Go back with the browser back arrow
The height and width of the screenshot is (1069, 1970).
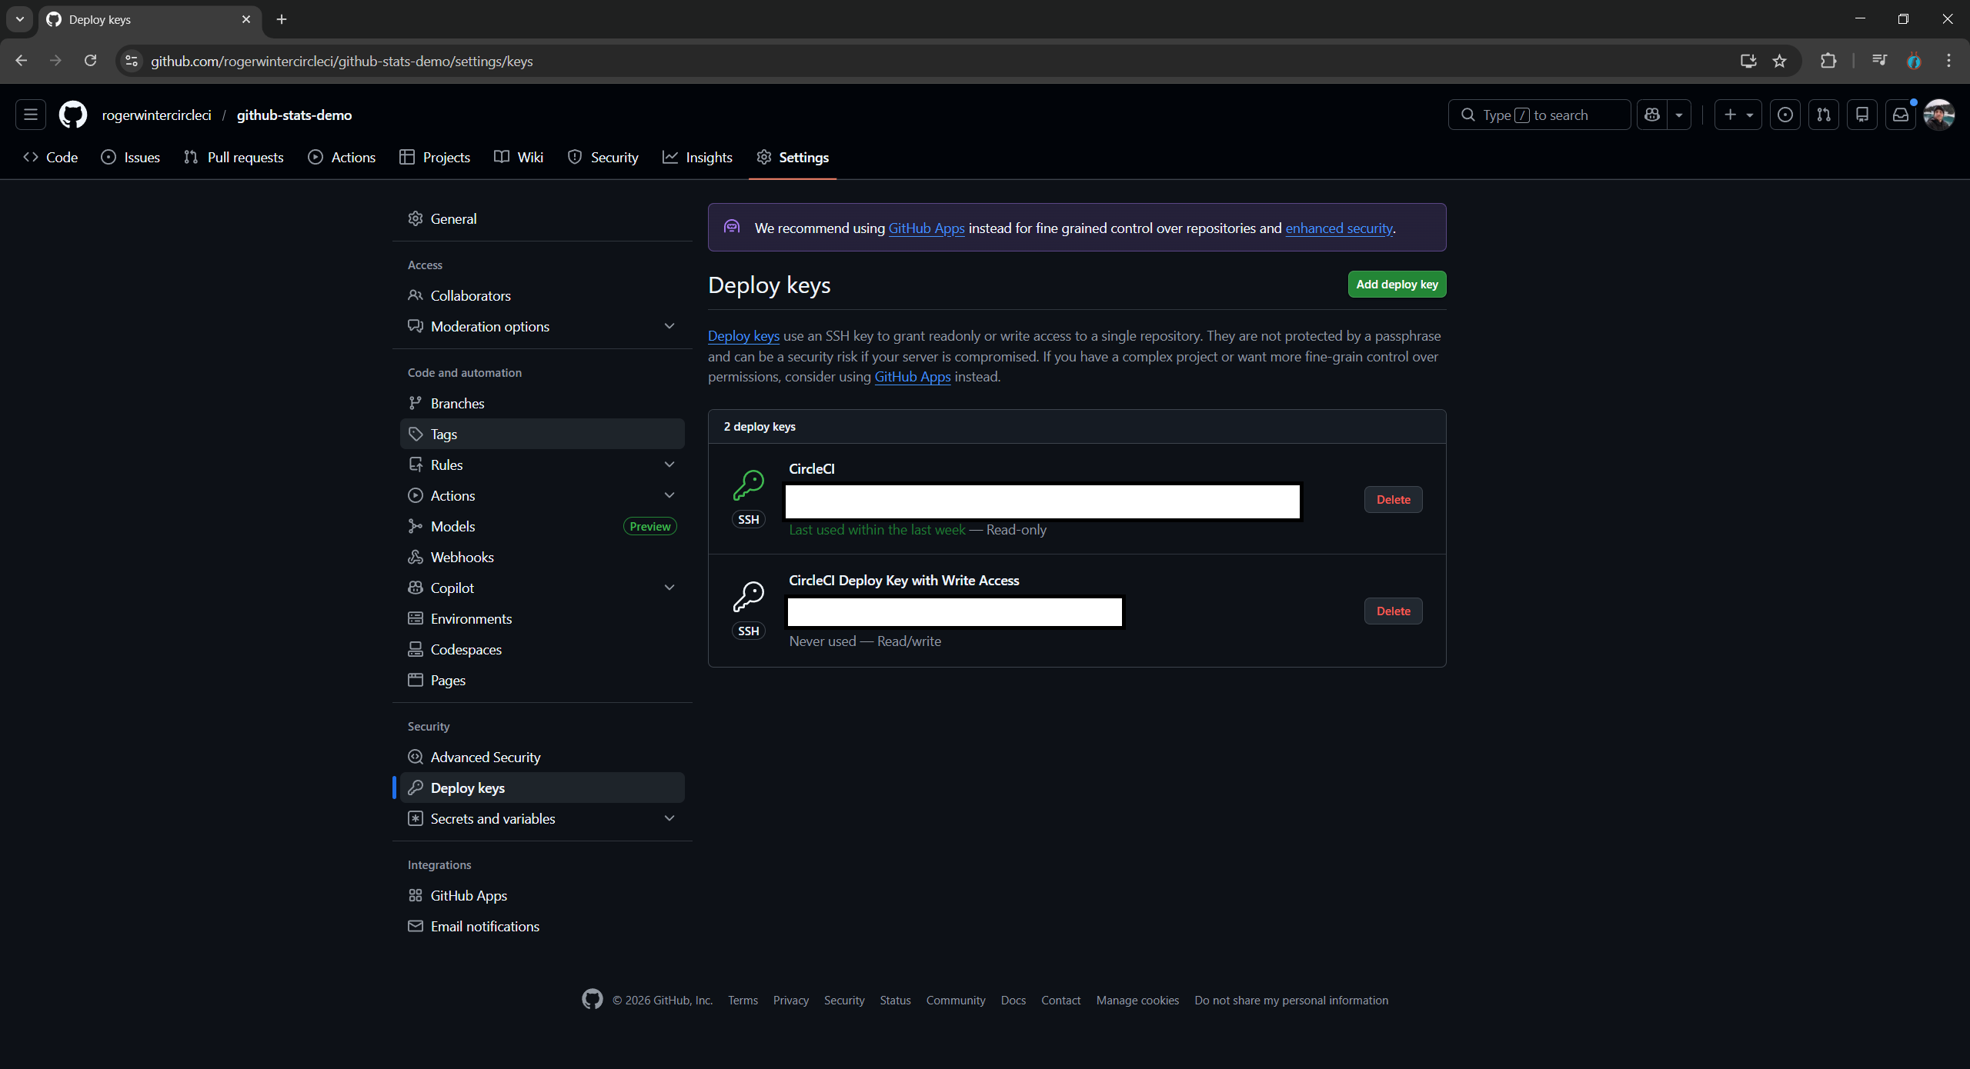point(22,61)
